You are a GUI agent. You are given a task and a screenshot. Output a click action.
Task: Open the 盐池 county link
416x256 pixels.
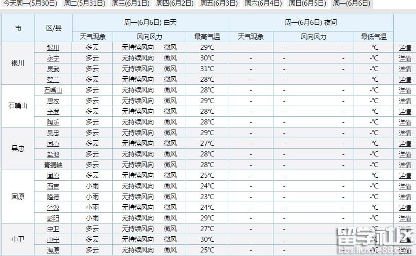[x=53, y=154]
